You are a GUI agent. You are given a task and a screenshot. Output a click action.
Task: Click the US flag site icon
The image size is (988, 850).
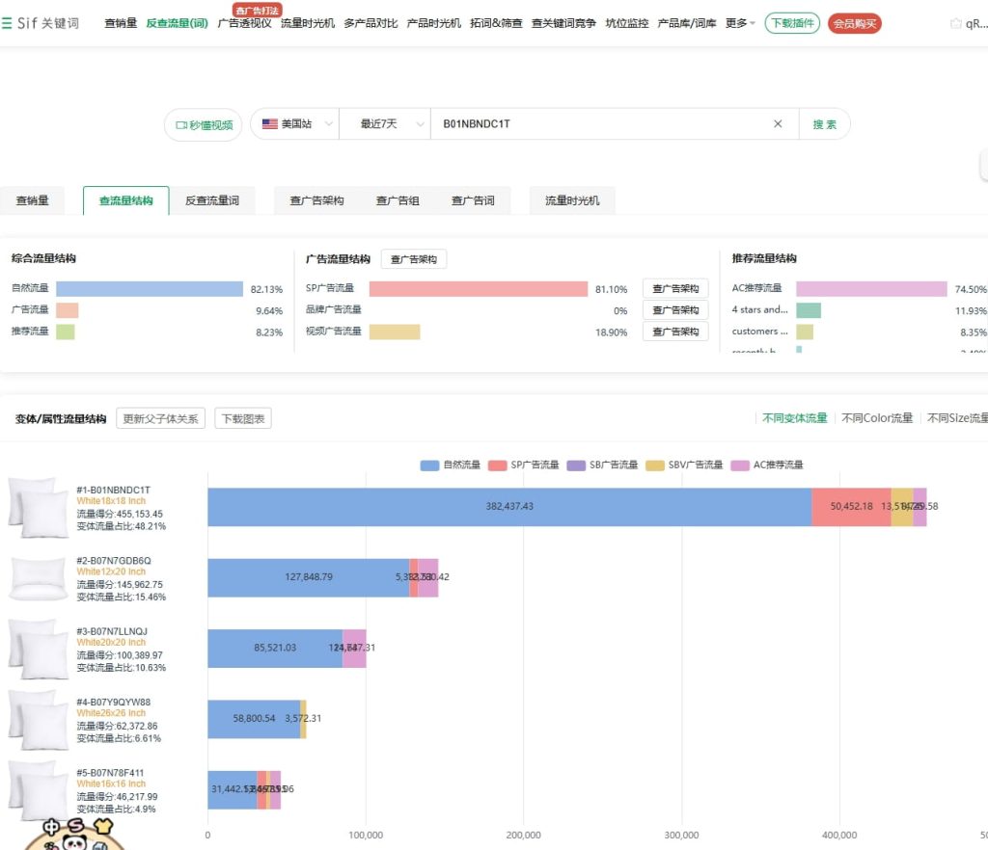point(270,124)
